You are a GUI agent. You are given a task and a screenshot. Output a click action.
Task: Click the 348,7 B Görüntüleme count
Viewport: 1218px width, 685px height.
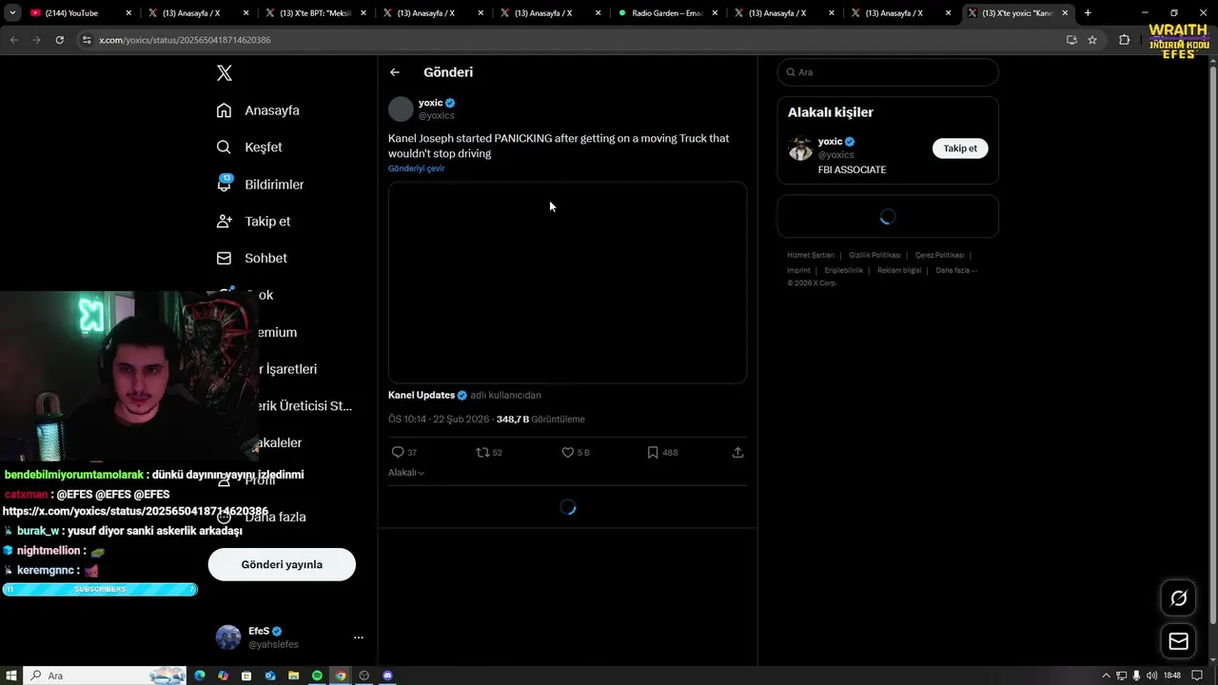pos(540,420)
